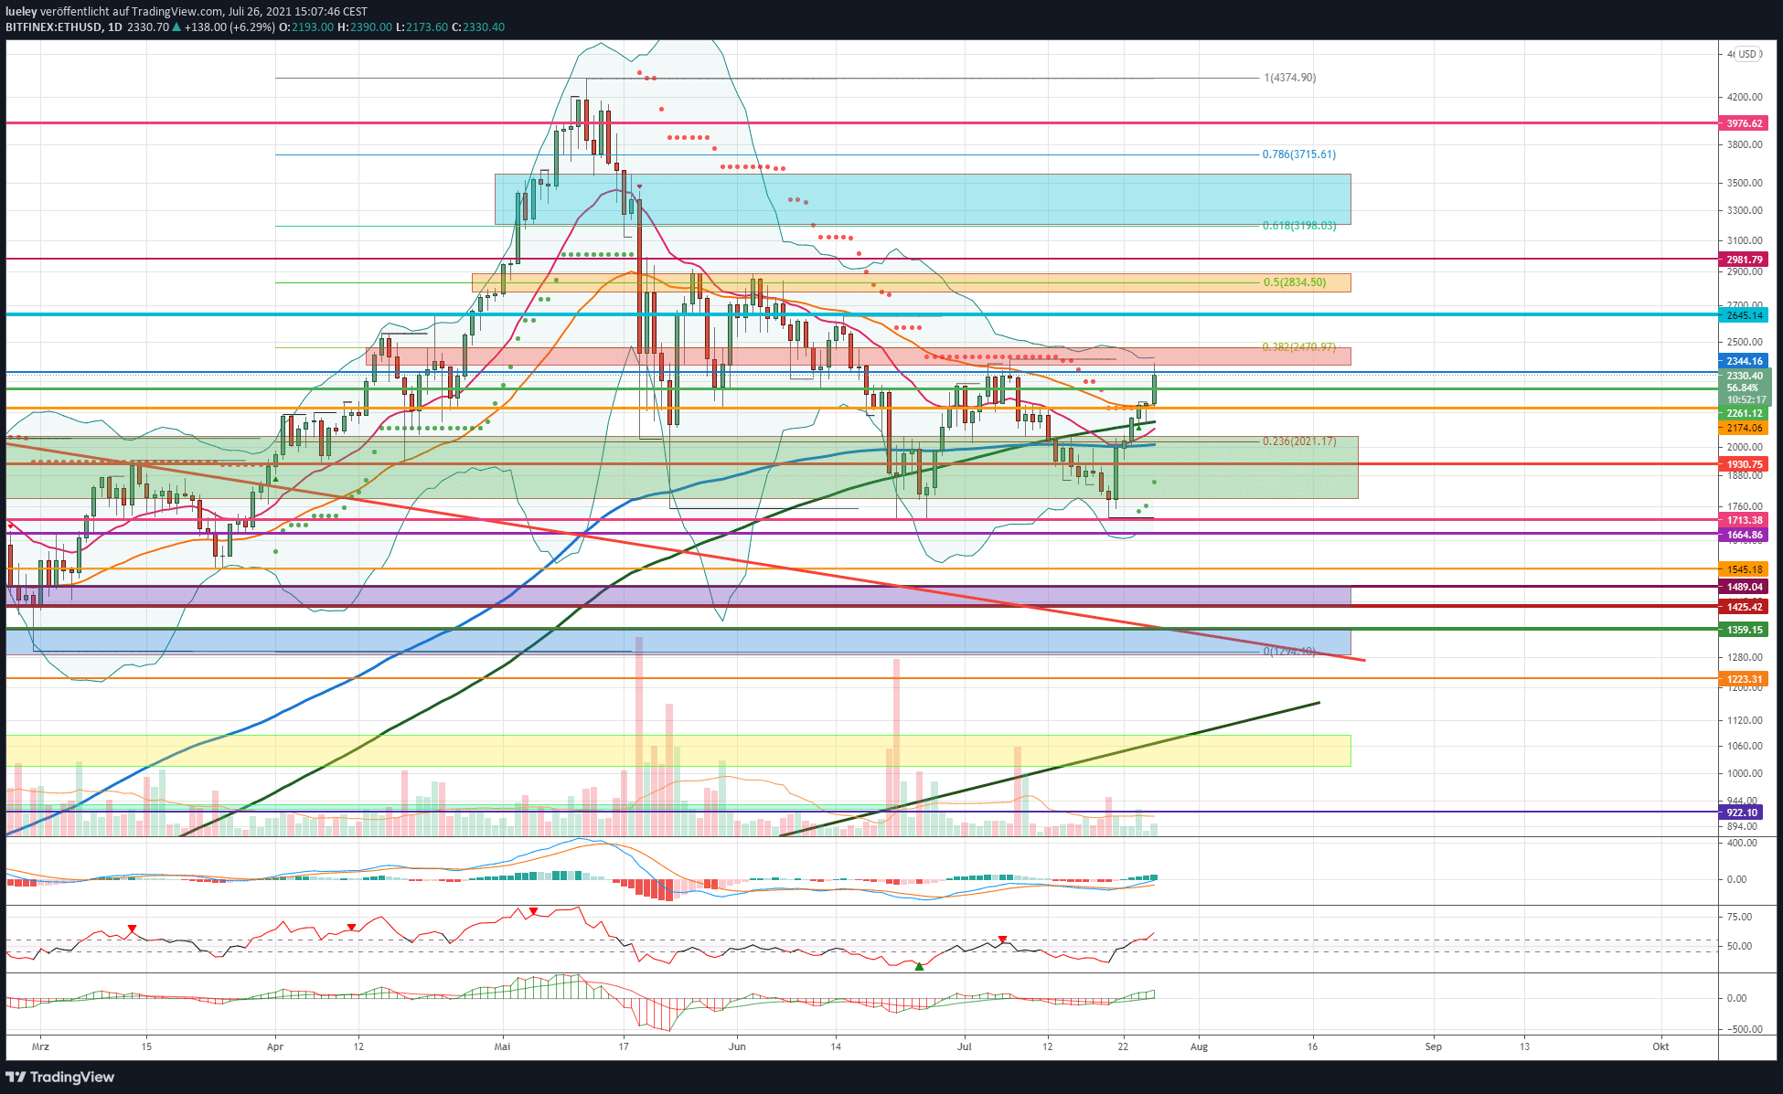Viewport: 1783px width, 1094px height.
Task: Click the first red RSI triangle marker in March
Action: tap(132, 929)
